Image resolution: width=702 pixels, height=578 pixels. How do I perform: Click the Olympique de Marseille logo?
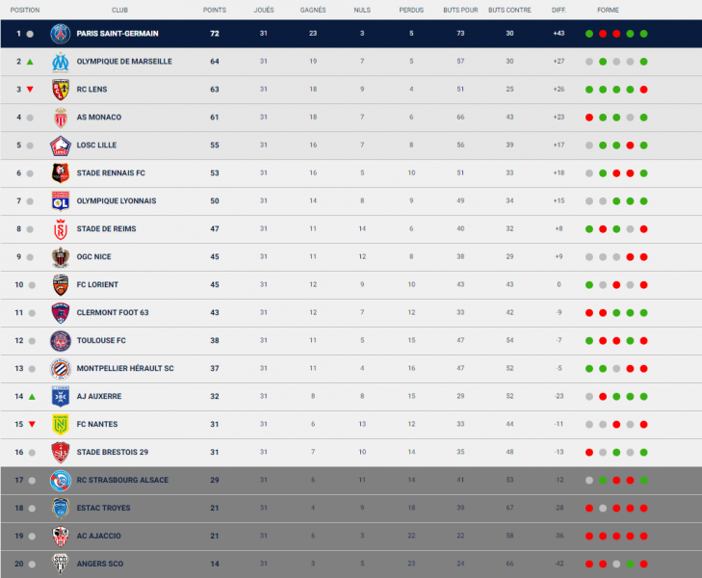click(x=62, y=62)
